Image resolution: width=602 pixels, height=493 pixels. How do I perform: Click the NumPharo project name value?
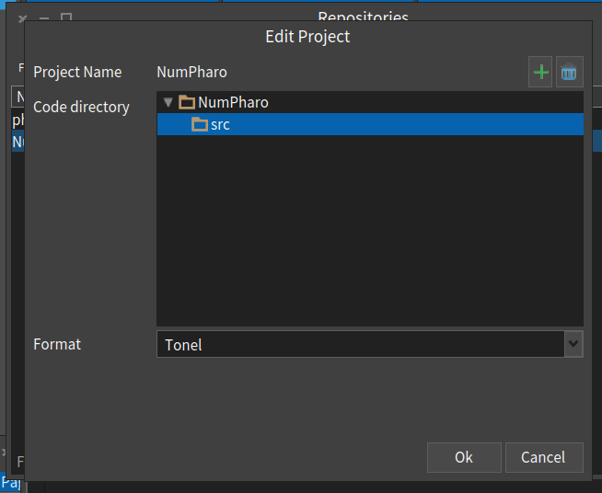tap(192, 72)
